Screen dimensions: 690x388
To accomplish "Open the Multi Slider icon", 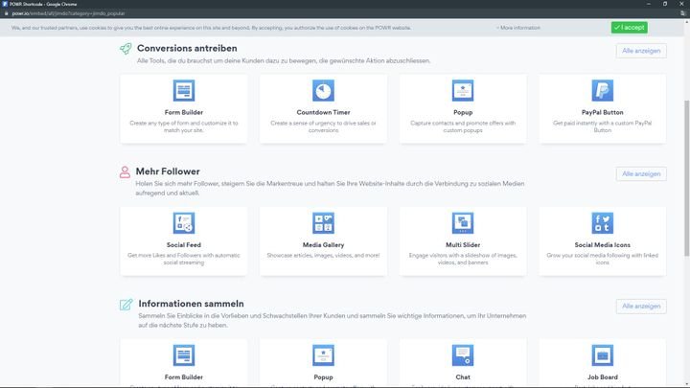I will (x=463, y=223).
